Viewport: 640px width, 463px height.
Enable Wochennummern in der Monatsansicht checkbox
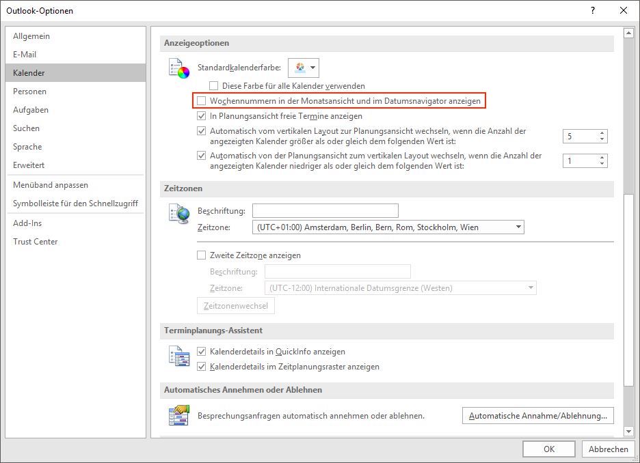tap(201, 100)
